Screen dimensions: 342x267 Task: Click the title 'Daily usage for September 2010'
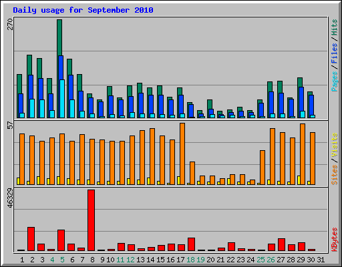(x=83, y=10)
